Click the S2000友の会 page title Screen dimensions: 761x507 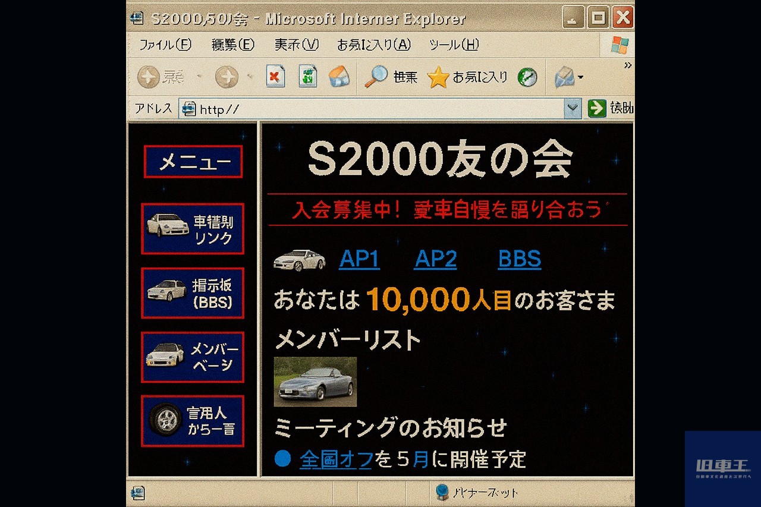pos(440,159)
